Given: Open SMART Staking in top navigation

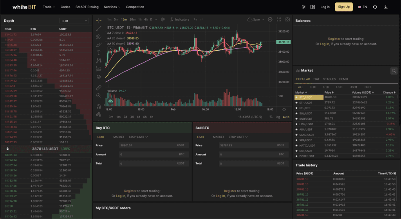Looking at the screenshot, I should pos(87,7).
